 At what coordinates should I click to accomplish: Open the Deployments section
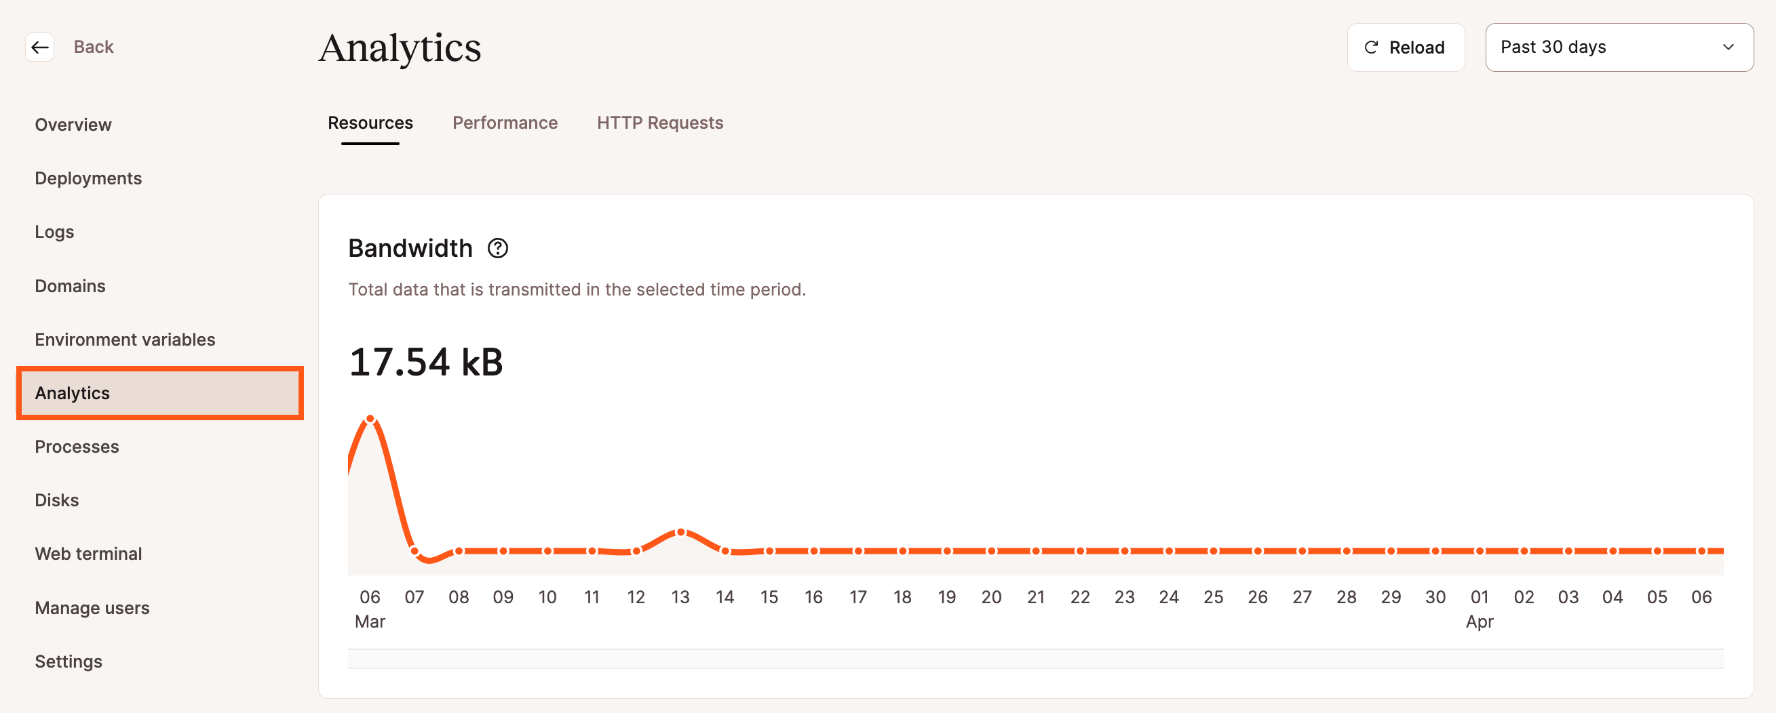point(88,178)
